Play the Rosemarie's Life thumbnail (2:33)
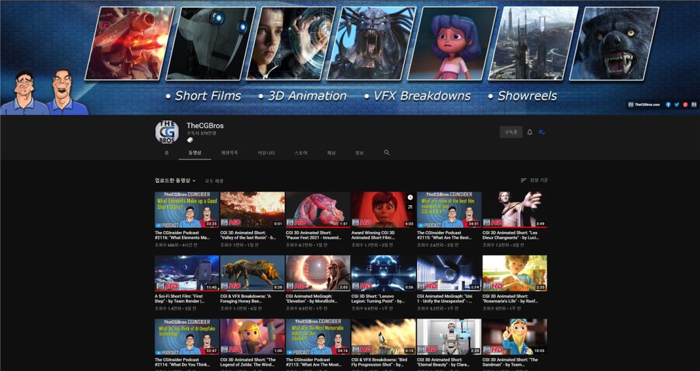Screen dimensions: 700x371 click(515, 273)
